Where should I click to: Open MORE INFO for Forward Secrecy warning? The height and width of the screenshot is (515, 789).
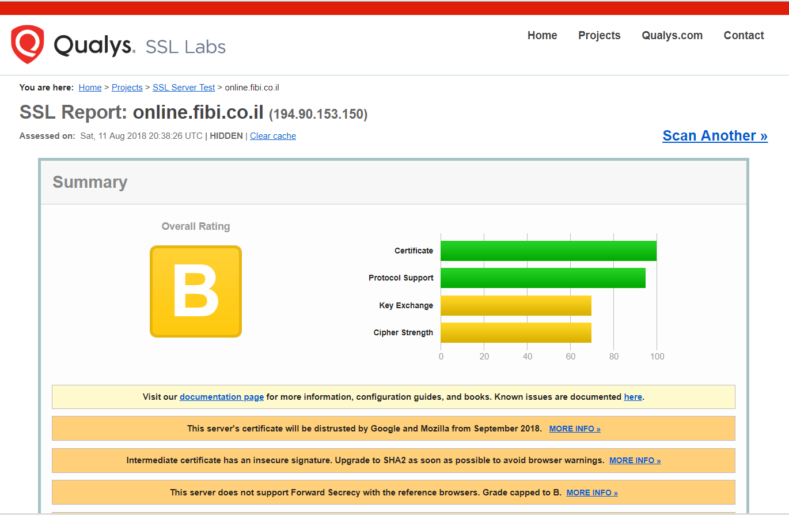click(592, 493)
